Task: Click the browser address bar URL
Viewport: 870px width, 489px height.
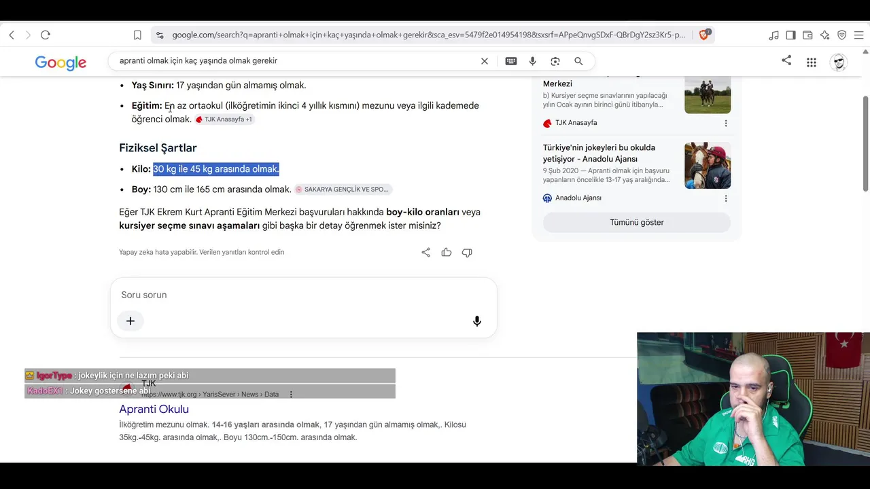Action: pyautogui.click(x=428, y=35)
